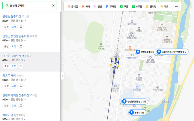This screenshot has width=194, height=121.
Task: Expand address details for 연천교육지원청주차장
Action: tap(25, 99)
